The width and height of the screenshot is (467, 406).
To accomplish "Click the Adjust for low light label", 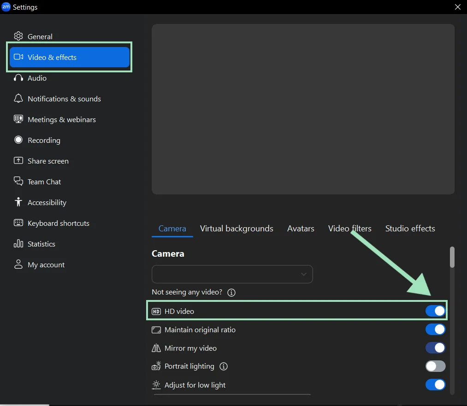I will [195, 385].
